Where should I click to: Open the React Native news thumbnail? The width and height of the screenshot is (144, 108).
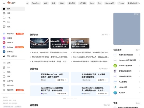coord(39,43)
